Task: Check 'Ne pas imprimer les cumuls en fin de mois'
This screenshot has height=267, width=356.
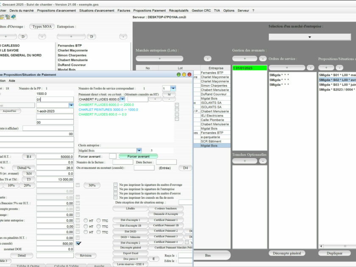Action: pos(116,197)
